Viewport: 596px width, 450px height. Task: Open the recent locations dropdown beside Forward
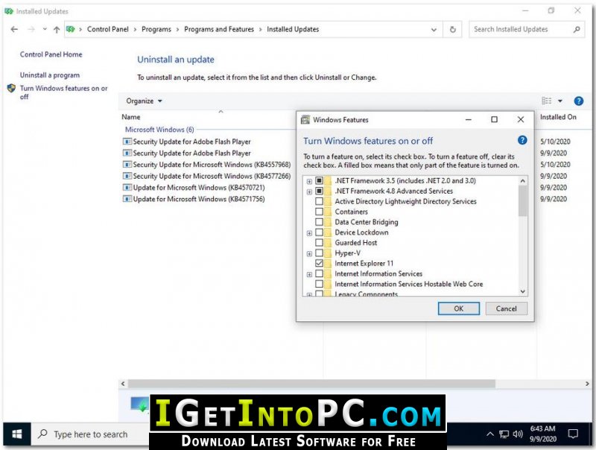coord(45,29)
